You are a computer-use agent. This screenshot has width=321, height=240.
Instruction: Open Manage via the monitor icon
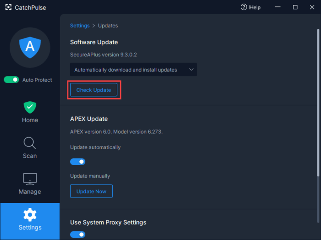[x=30, y=179]
